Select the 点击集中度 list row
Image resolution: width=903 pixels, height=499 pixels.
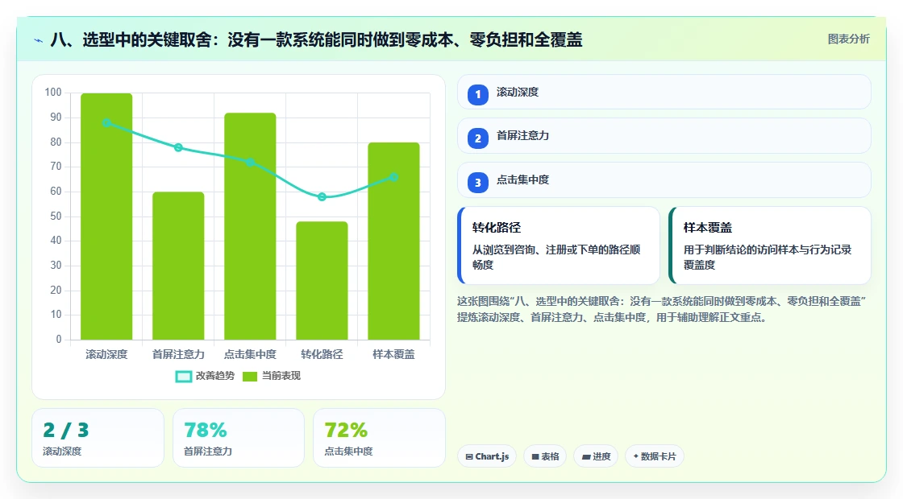point(664,180)
